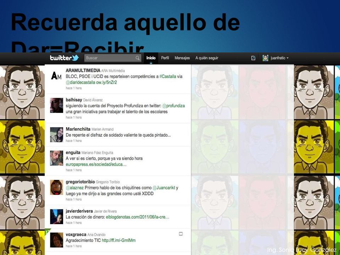Open the europapress.es/sociedad/educa… link

tap(96, 164)
